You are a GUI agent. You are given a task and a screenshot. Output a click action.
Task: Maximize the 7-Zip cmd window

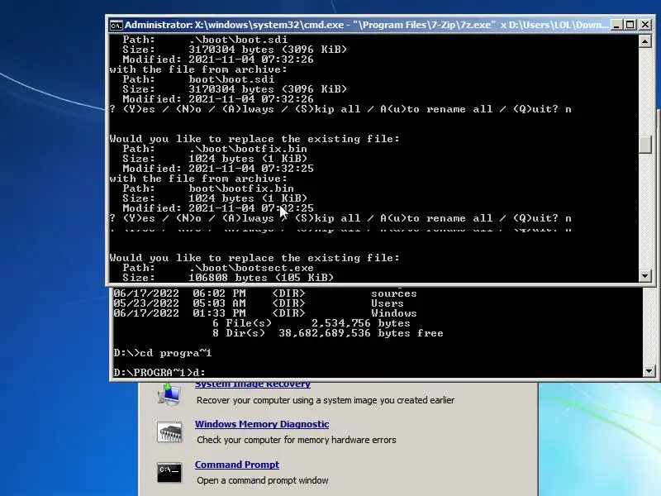pyautogui.click(x=630, y=25)
